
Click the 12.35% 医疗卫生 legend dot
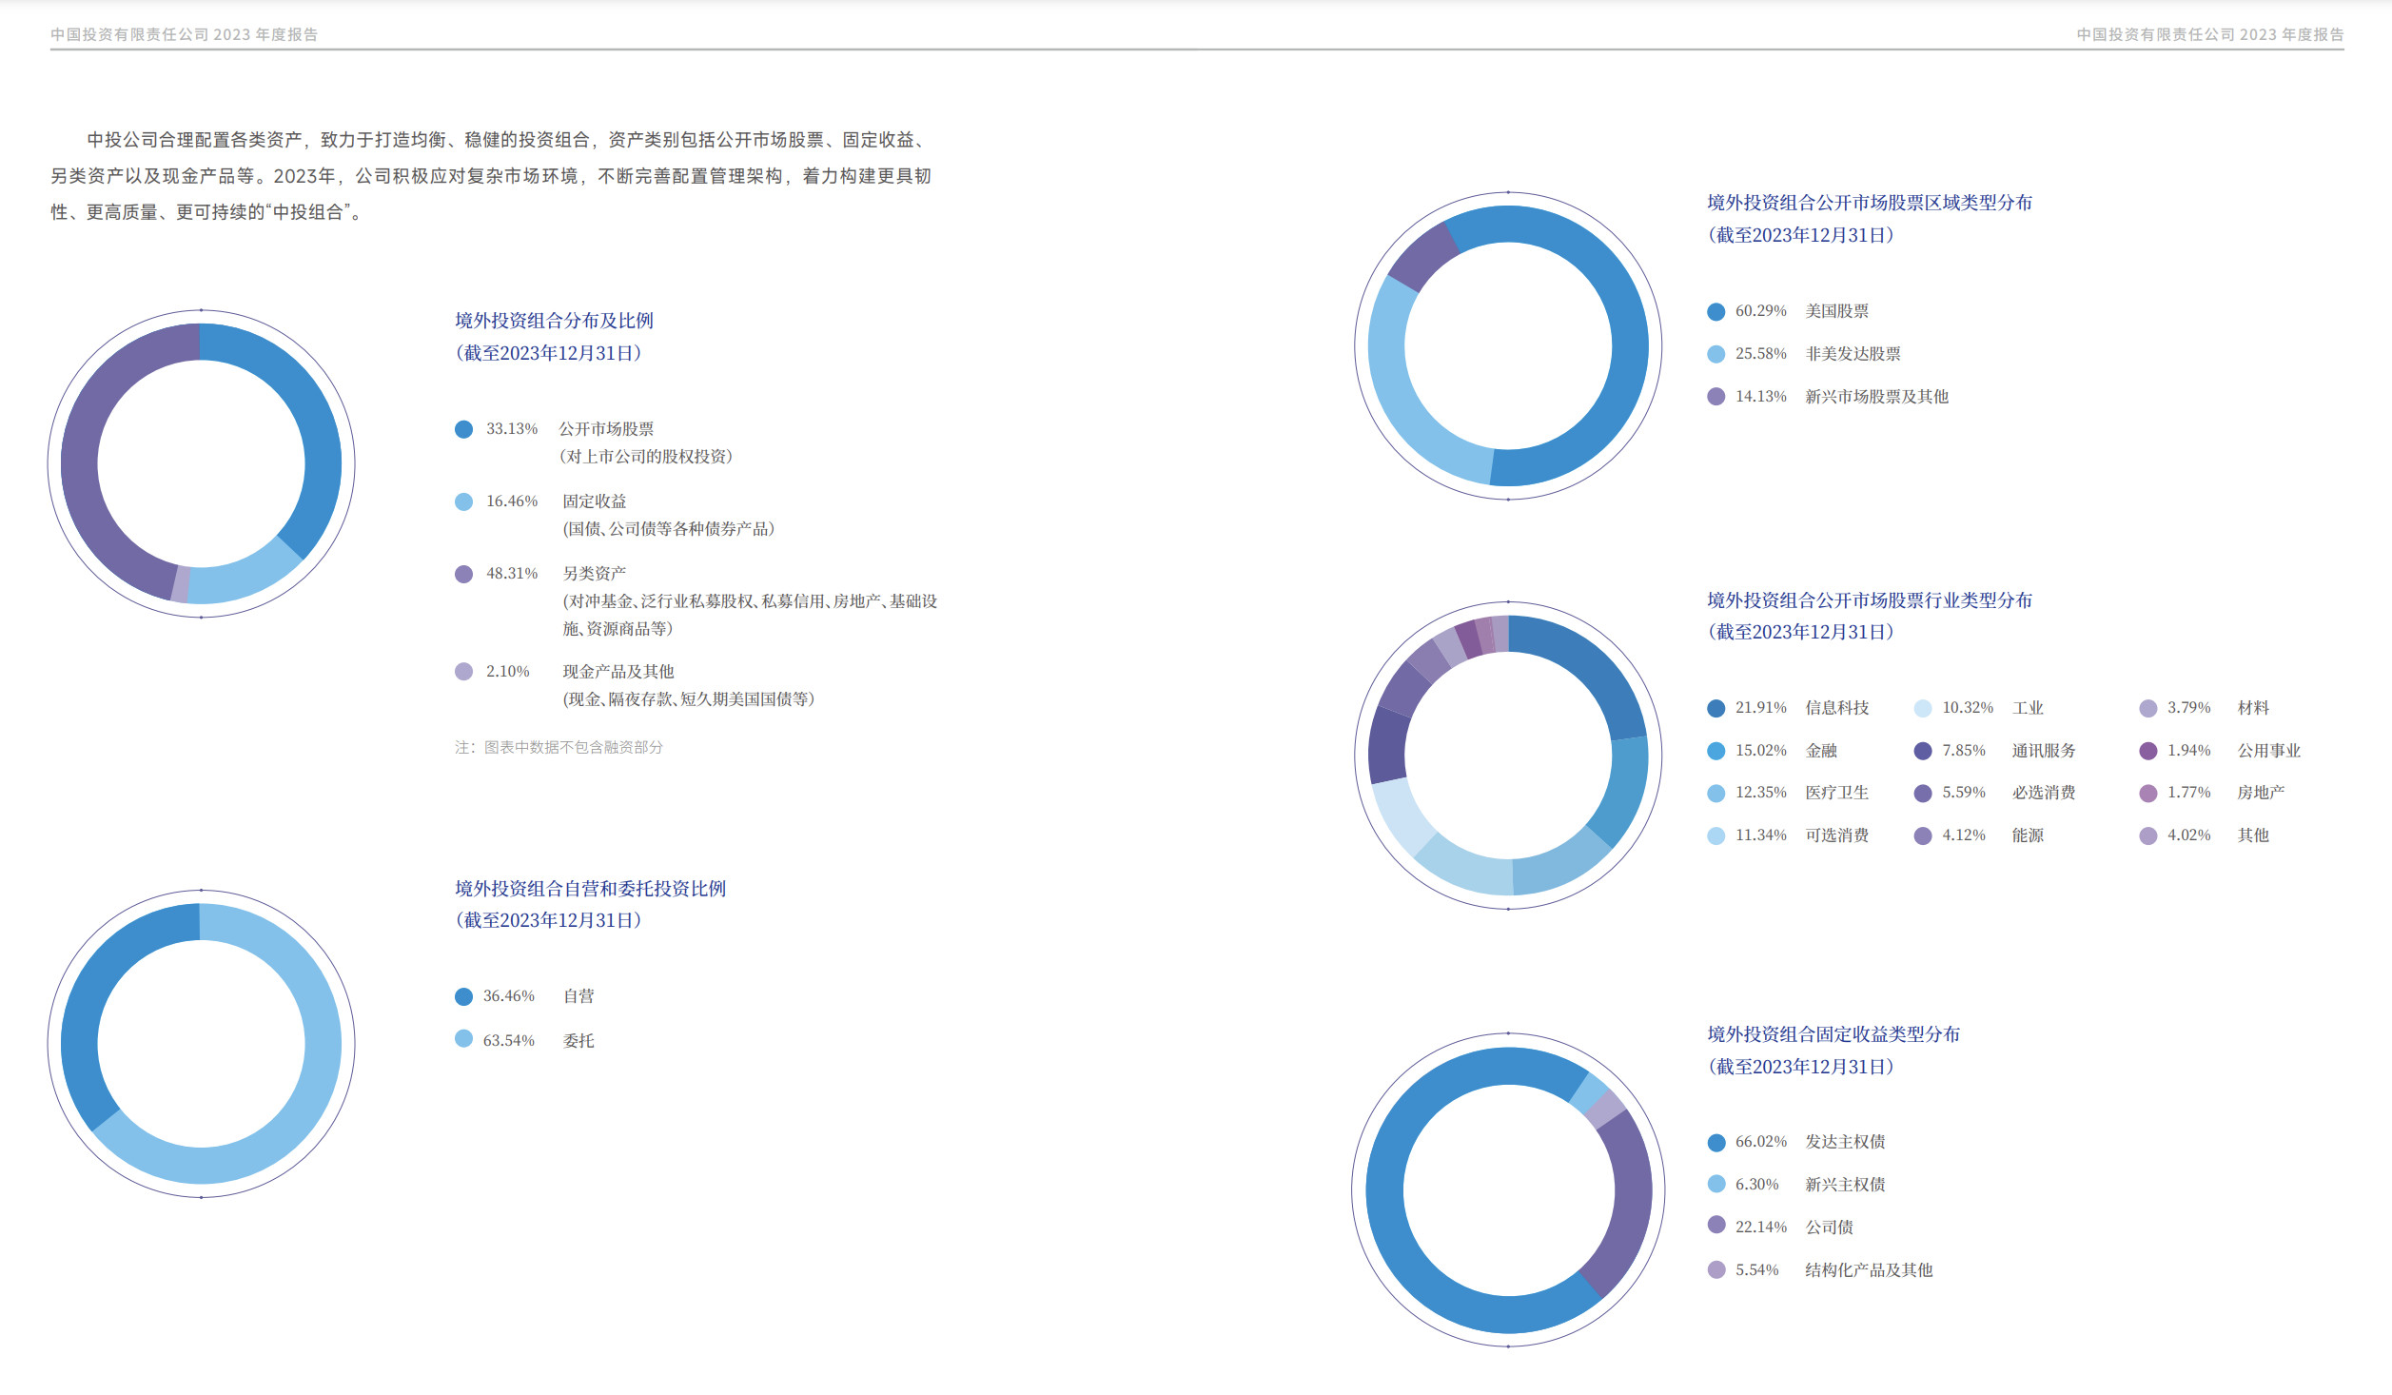coord(1716,793)
